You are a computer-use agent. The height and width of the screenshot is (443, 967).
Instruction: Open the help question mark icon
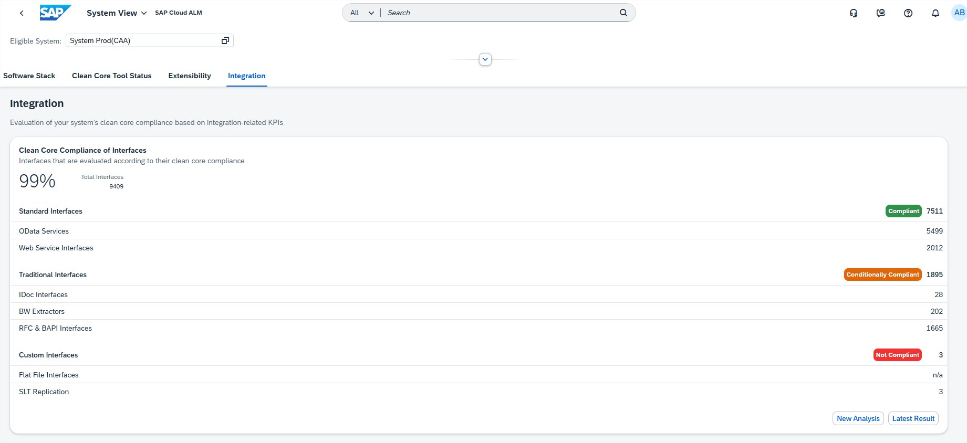pos(908,13)
